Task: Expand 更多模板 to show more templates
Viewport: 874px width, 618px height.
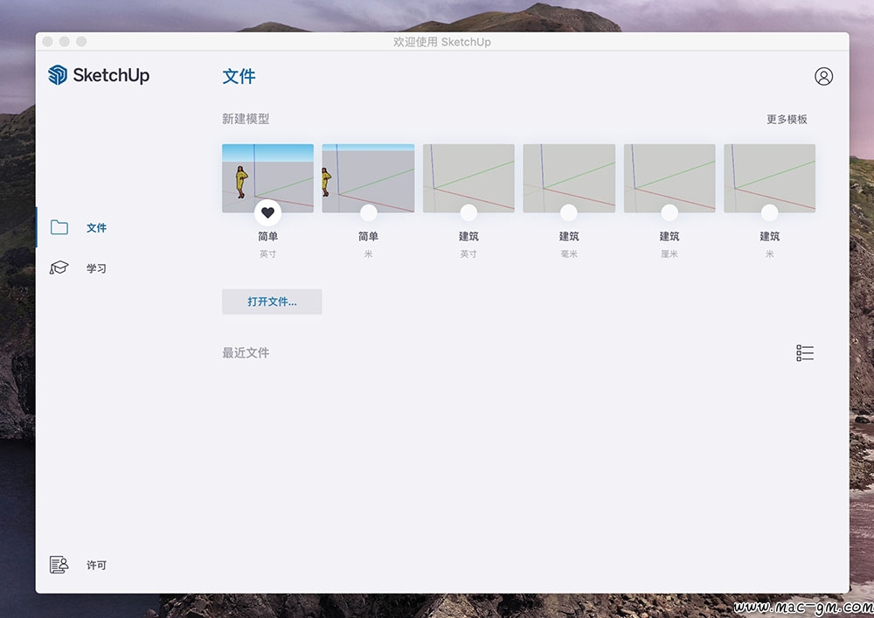Action: coord(787,119)
